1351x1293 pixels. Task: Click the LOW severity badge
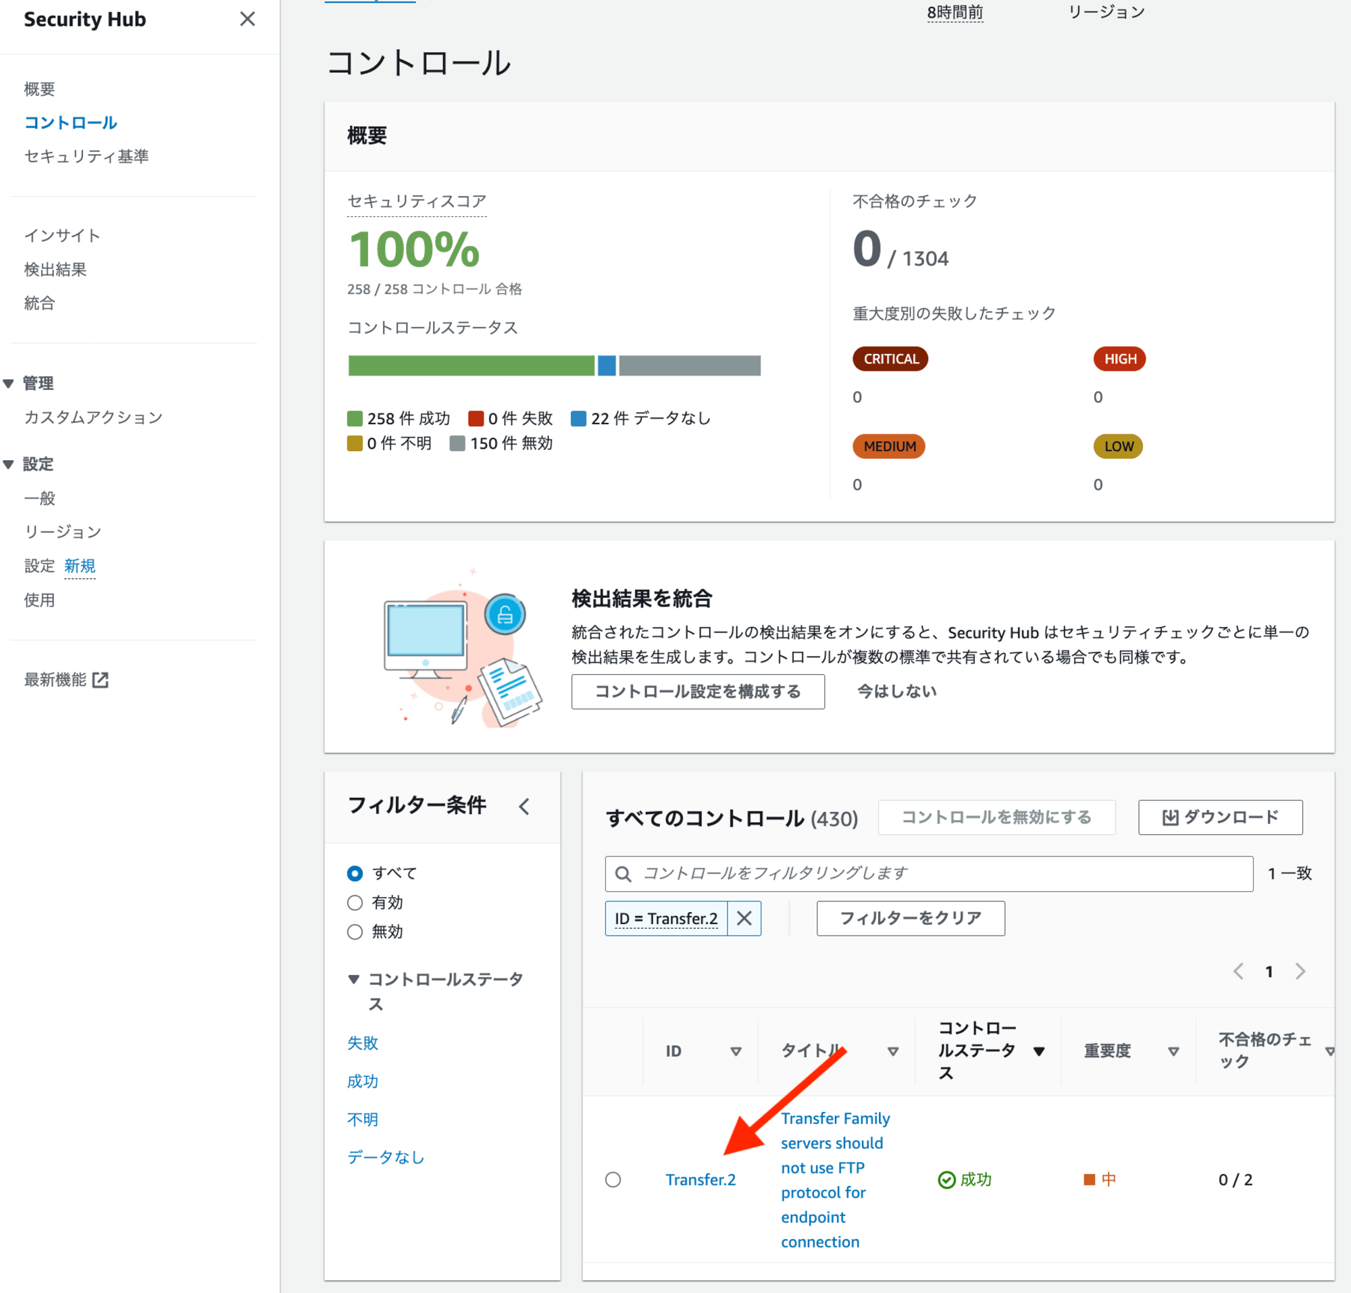(1118, 447)
